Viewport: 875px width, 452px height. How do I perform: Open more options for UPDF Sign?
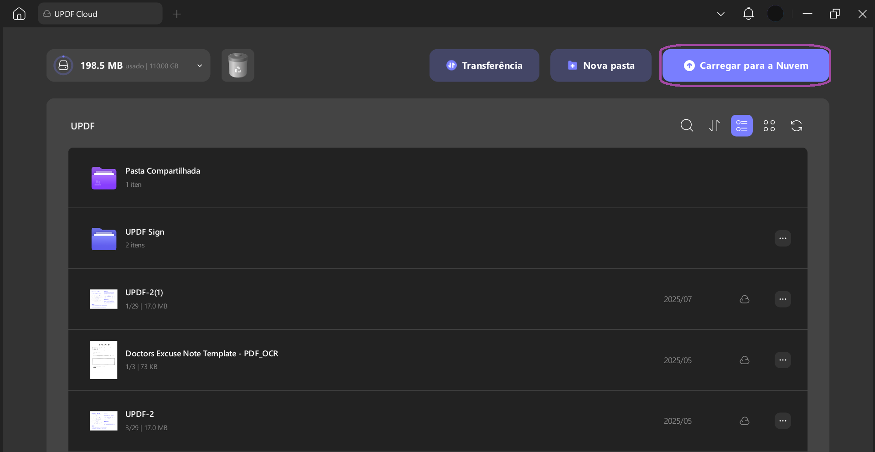coord(783,238)
